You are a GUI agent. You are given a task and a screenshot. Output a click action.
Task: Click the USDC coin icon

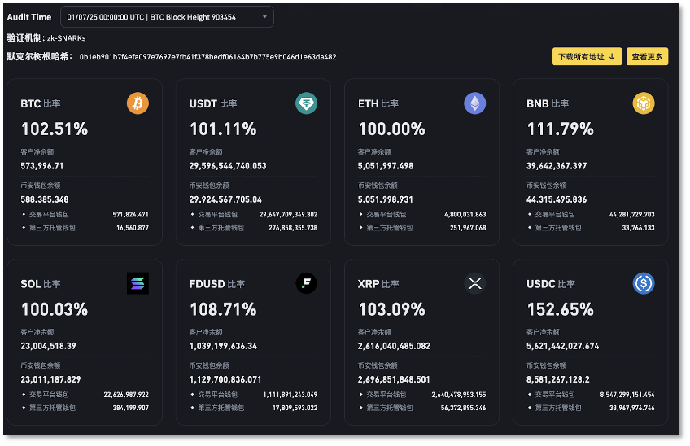644,283
